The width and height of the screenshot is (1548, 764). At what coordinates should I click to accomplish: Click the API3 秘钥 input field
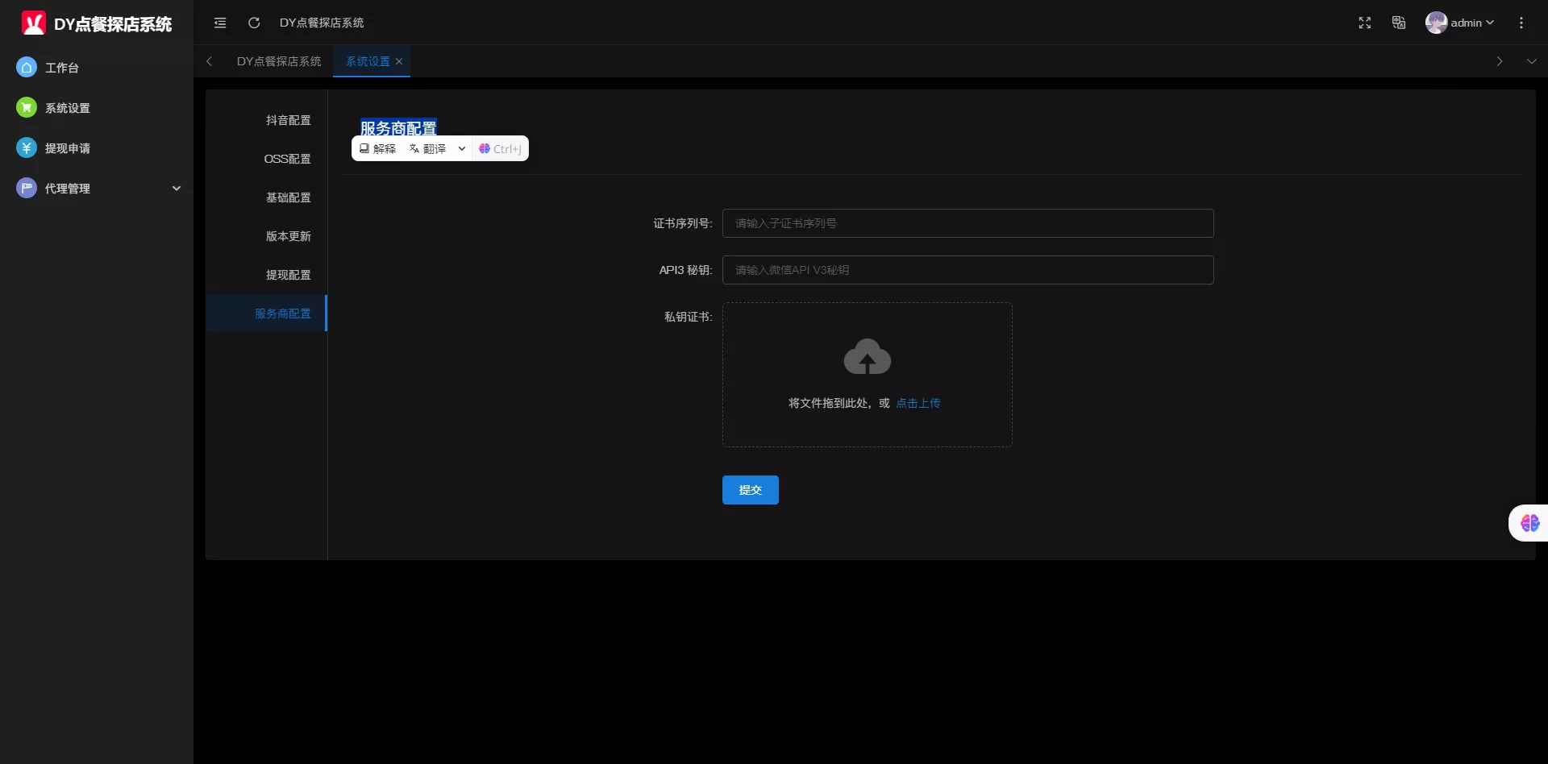pyautogui.click(x=967, y=270)
